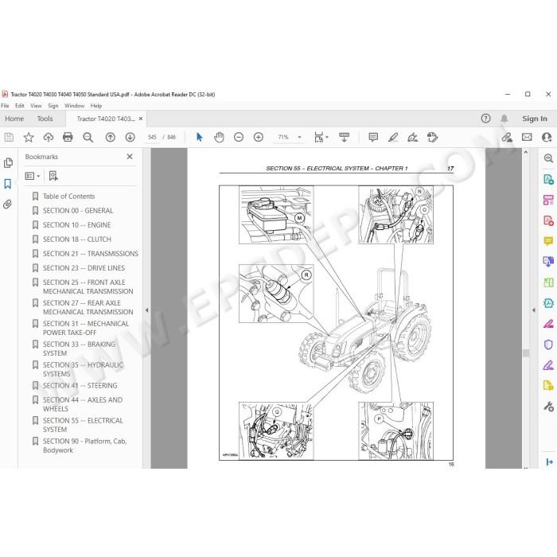Zoom out with minus button
Viewport: 557px width, 557px height.
pos(239,137)
